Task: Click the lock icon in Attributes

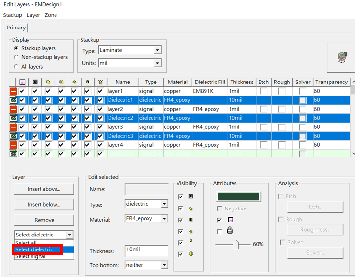Action: coord(230,230)
